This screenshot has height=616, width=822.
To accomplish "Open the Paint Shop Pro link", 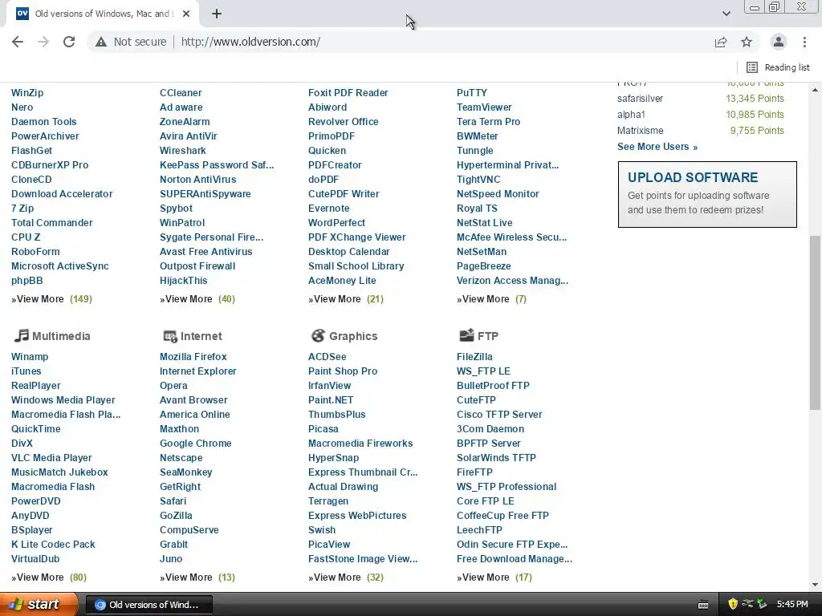I will [x=342, y=371].
